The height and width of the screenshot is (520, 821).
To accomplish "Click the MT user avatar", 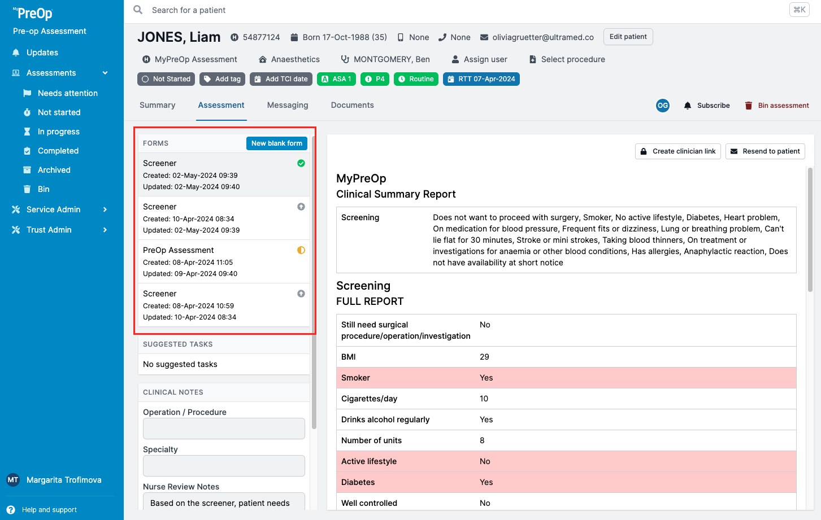I will [13, 480].
